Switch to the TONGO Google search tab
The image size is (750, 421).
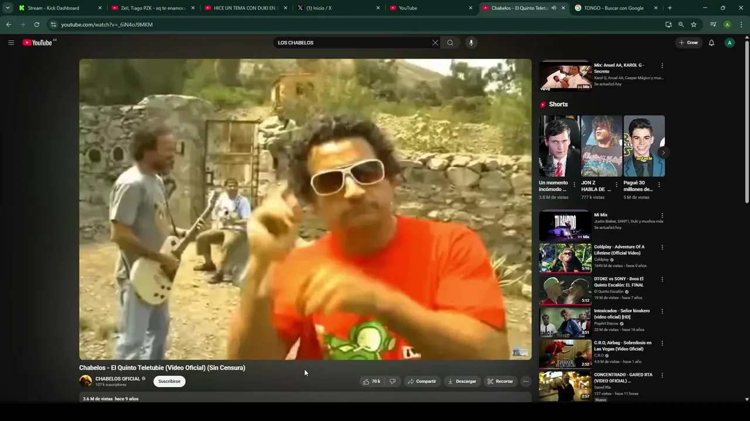pos(616,8)
